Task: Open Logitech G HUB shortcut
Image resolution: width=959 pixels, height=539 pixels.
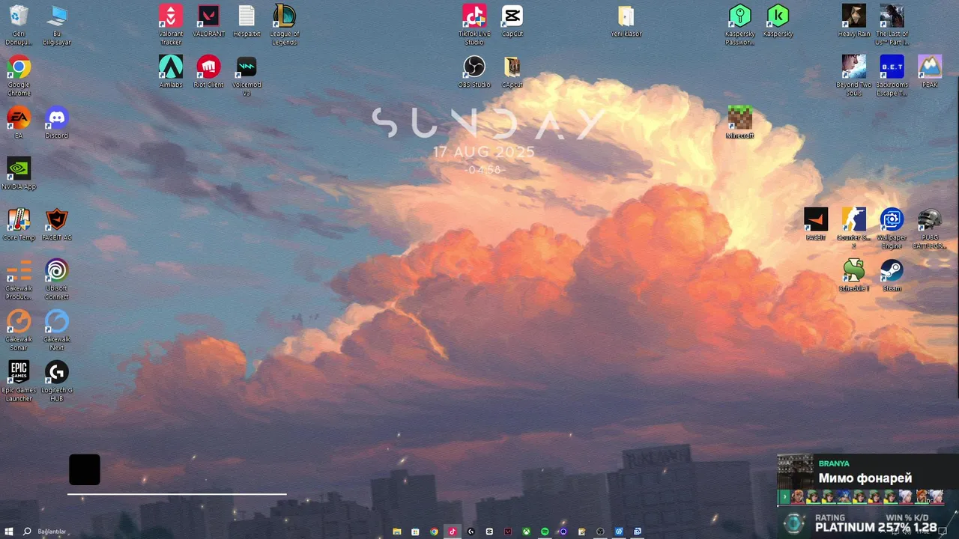Action: 57,381
